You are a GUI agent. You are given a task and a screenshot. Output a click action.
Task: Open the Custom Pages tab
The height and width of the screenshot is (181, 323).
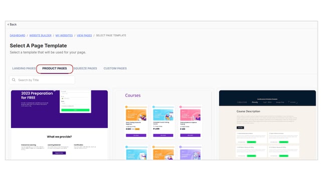(x=115, y=68)
